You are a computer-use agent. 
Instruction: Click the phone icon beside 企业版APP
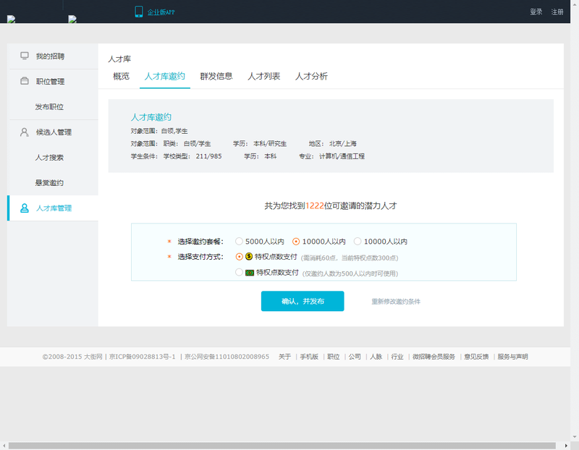(x=139, y=12)
